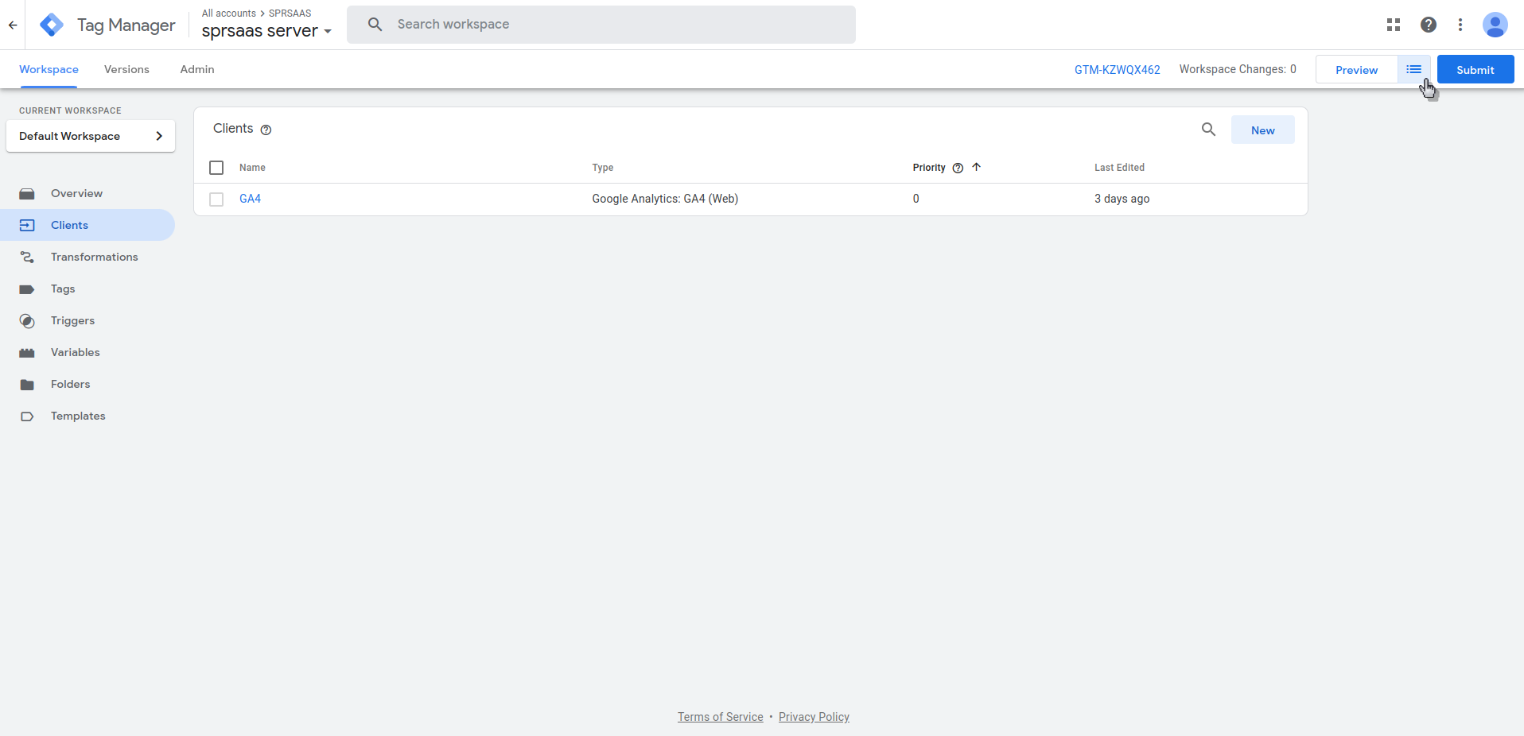Screen dimensions: 1524x736
Task: Switch to Workspace tab
Action: point(49,69)
